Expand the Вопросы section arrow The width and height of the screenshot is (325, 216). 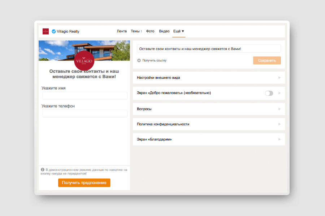pyautogui.click(x=279, y=109)
